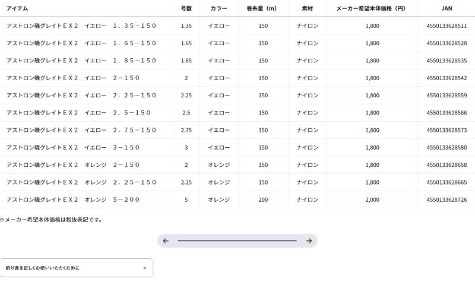
Task: Click arrow icon in 釣り具を正しくお使いいただくために button
Action: pyautogui.click(x=144, y=268)
